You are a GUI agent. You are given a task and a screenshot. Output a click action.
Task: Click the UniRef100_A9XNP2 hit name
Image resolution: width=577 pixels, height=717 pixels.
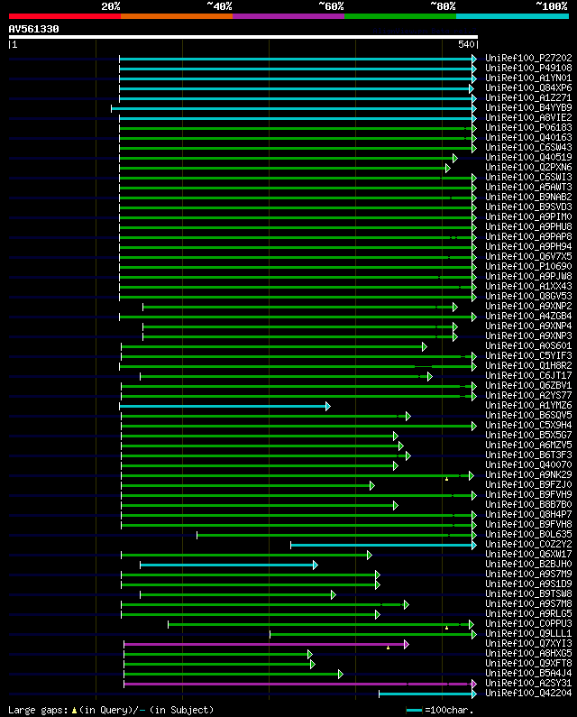[x=528, y=307]
